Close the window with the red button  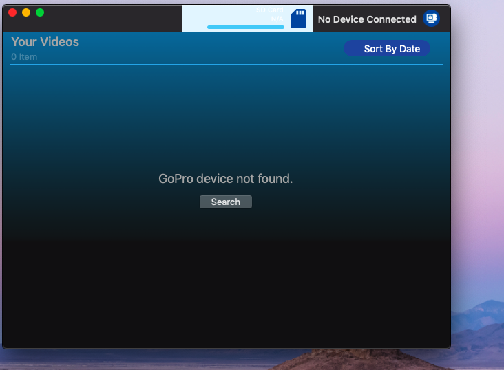click(12, 12)
